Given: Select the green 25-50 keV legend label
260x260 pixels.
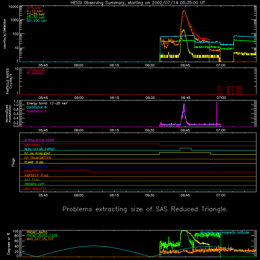Looking at the screenshot, I should coord(36,18).
